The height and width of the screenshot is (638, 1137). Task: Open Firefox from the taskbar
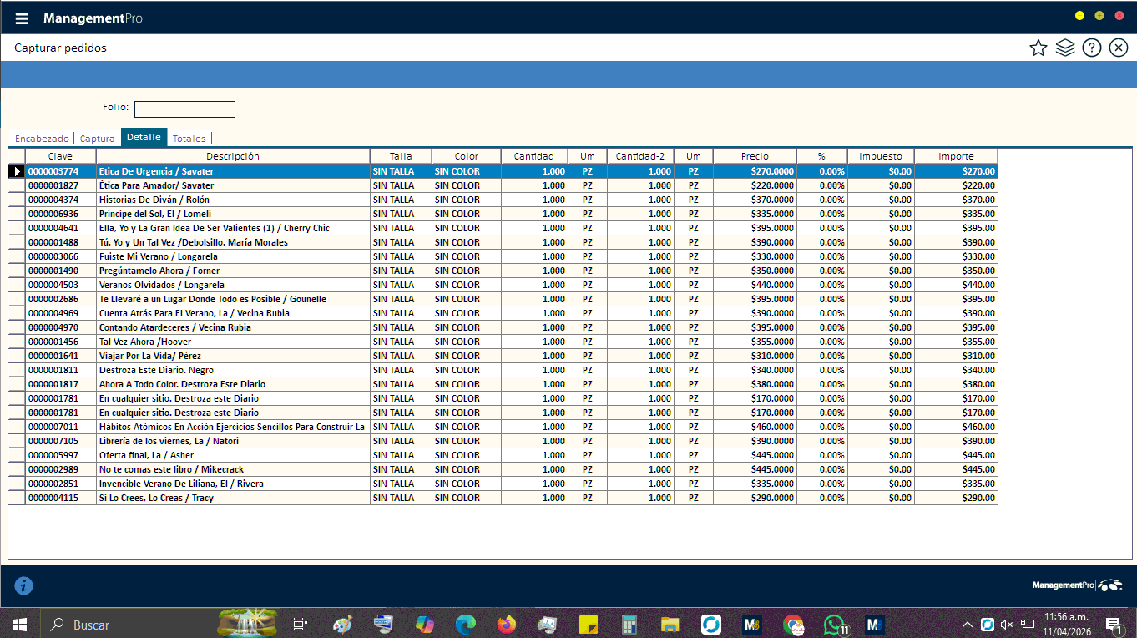506,625
